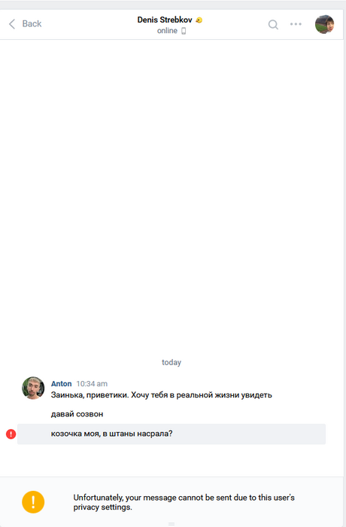Viewport: 346px width, 527px height.
Task: Open Denis Strebkov name in the header
Action: tap(165, 20)
